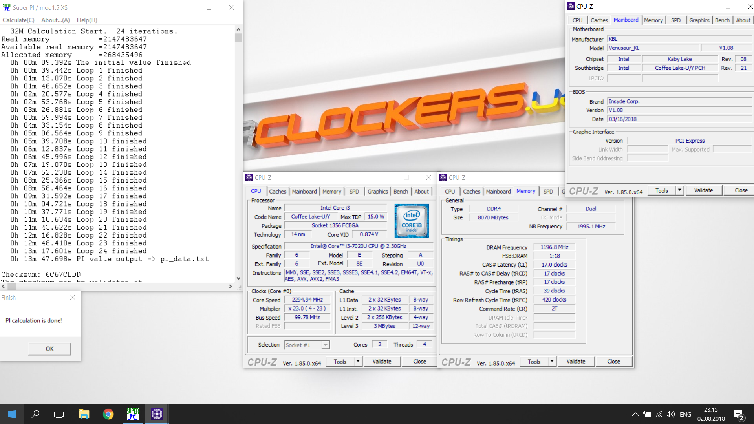Select BIOS date 03/16/2018 field

pos(680,119)
